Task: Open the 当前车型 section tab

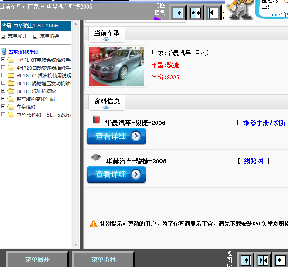Action: coord(107,34)
